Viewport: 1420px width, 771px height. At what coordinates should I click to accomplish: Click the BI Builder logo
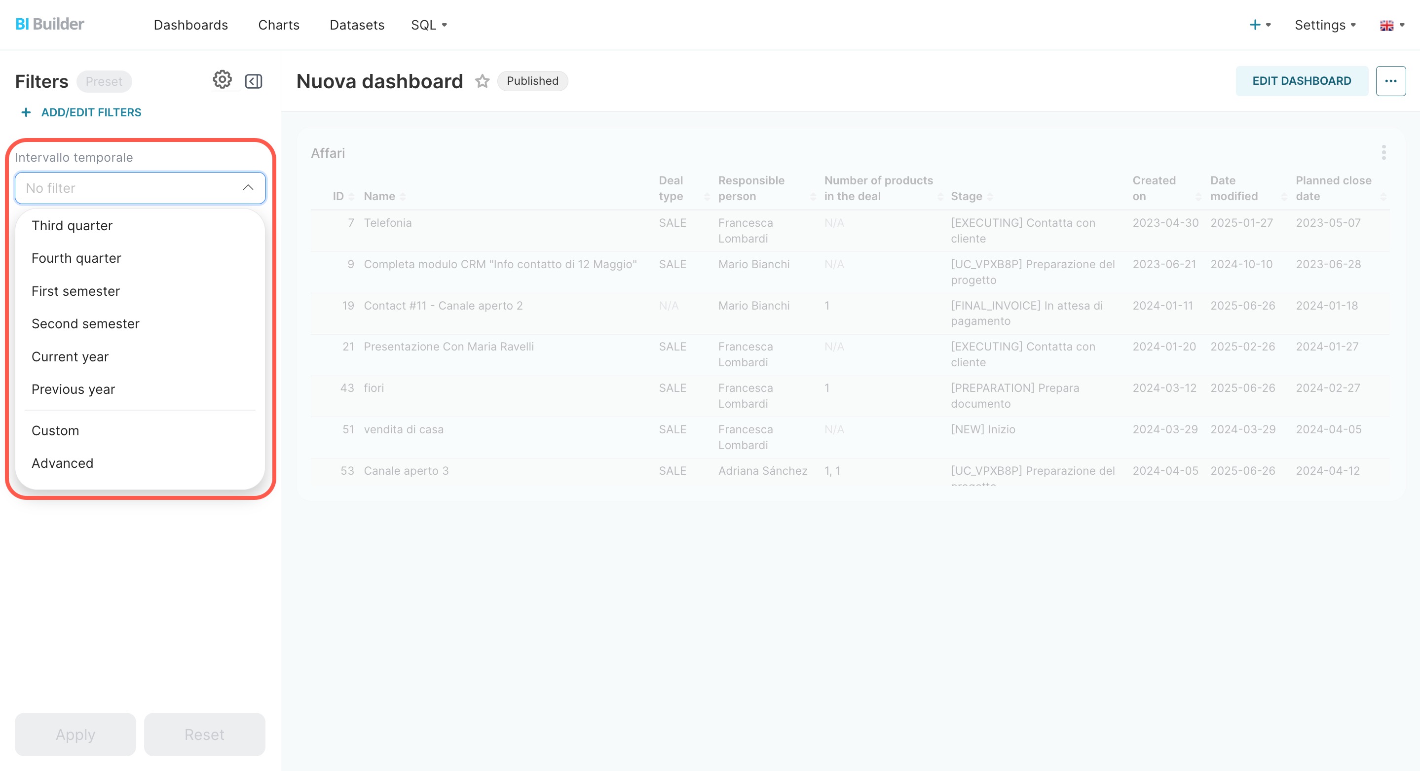[x=50, y=24]
